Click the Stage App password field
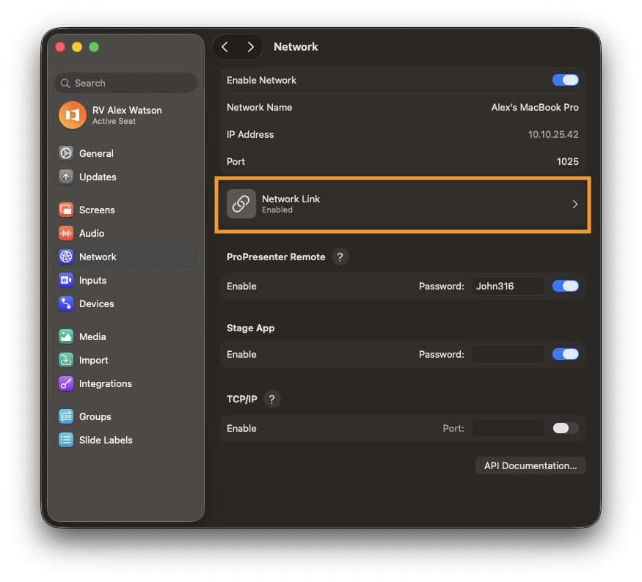Viewport: 642px width, 582px height. (508, 354)
